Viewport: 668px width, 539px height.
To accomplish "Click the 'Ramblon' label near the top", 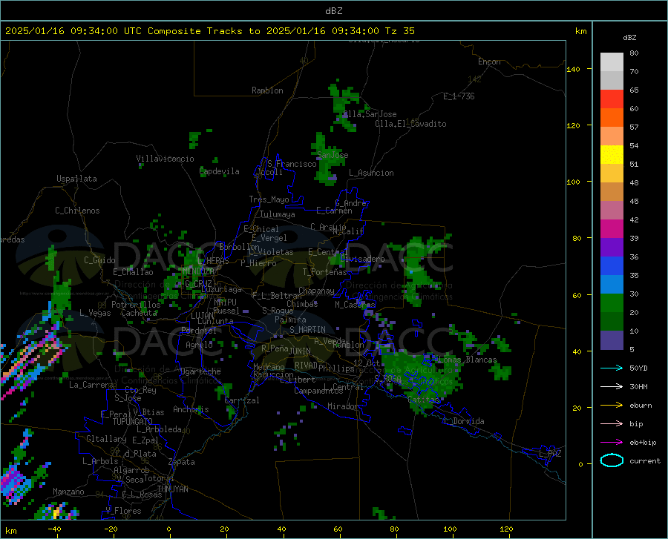I will (x=267, y=90).
